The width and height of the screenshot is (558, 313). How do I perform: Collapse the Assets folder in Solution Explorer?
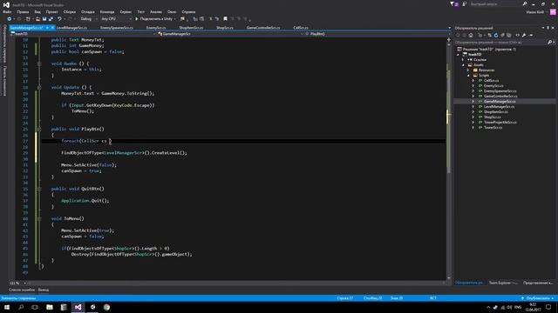pyautogui.click(x=463, y=65)
